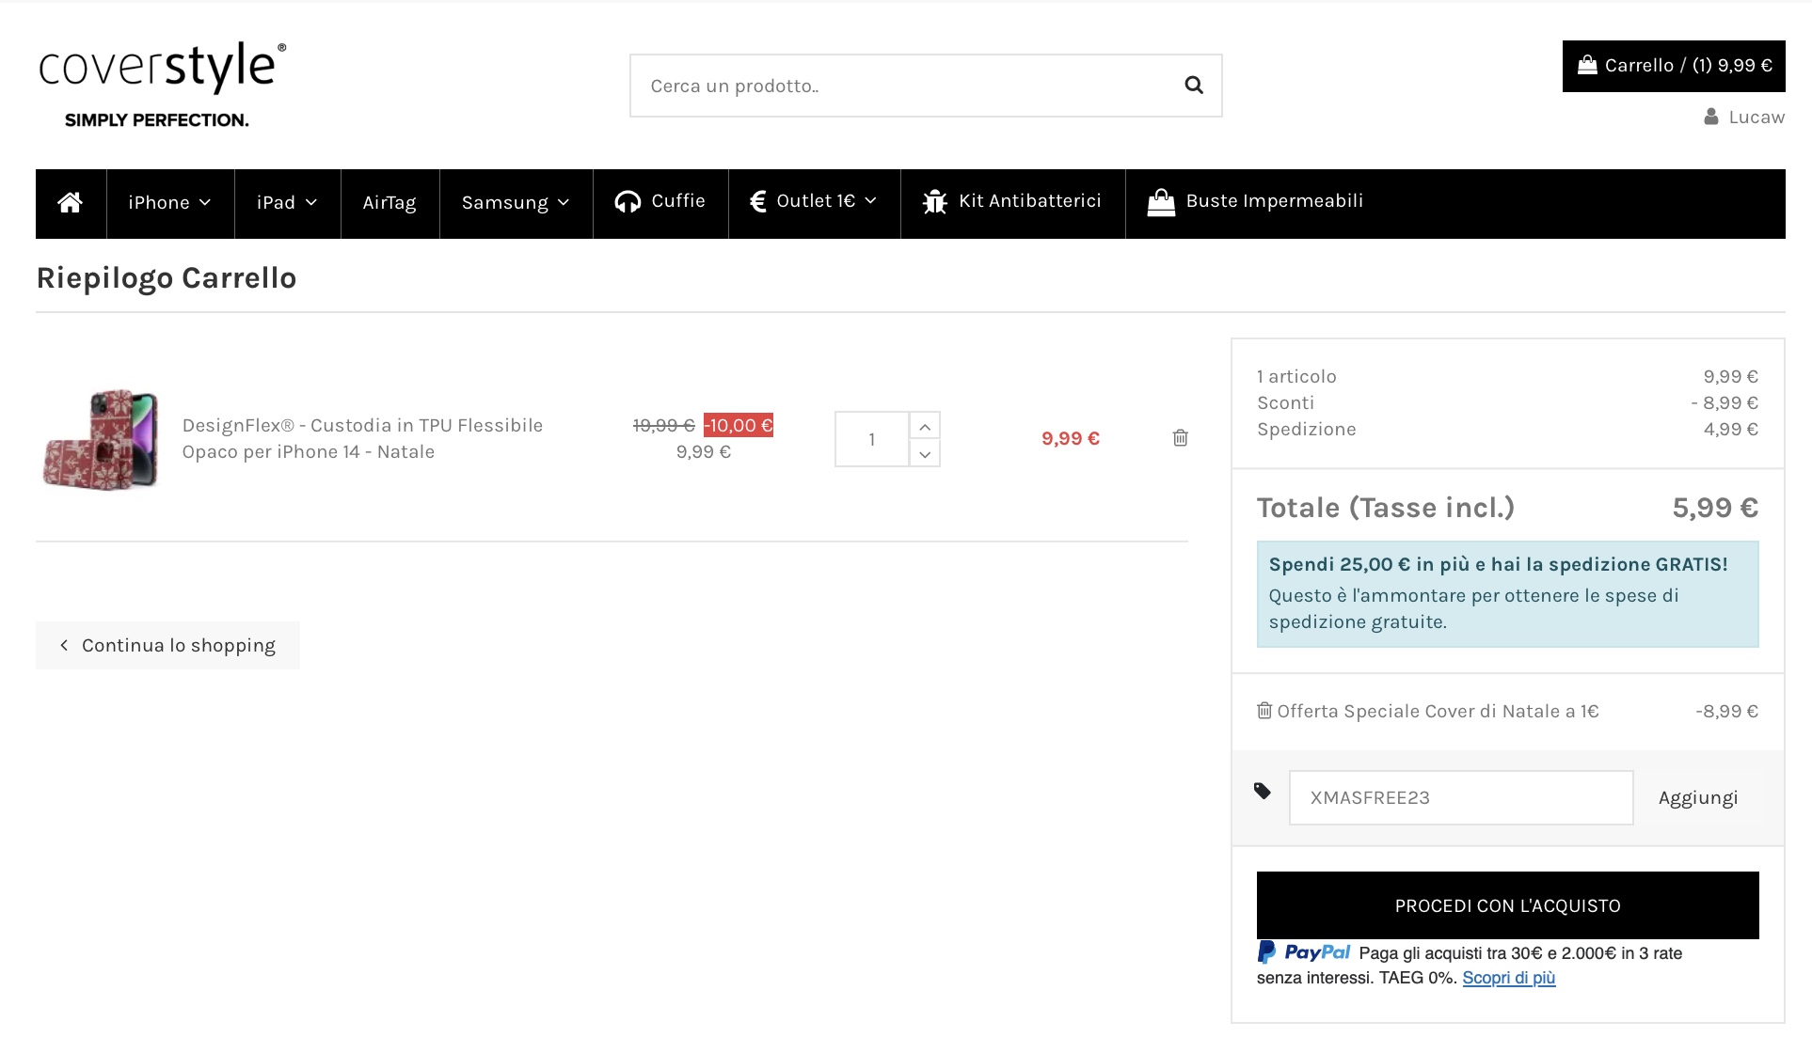Click the -10,00 € discount badge
This screenshot has height=1053, width=1812.
(739, 425)
